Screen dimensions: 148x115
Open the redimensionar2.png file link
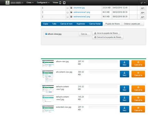click(x=82, y=16)
